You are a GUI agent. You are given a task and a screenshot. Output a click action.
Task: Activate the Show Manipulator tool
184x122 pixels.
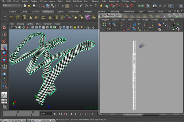tap(4, 80)
